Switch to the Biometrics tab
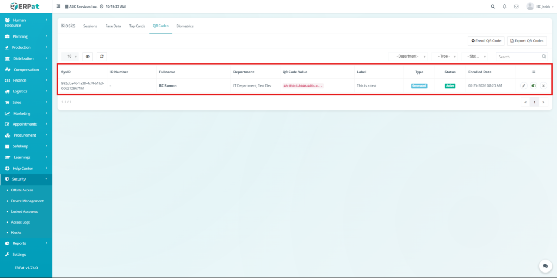Screen dimensions: 557x278 point(185,26)
